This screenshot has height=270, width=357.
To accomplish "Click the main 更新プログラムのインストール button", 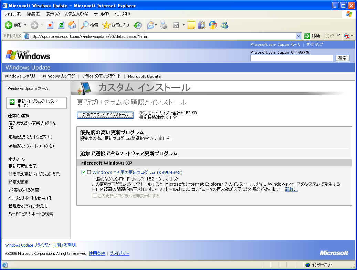I will point(105,115).
